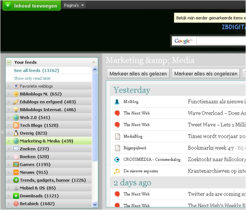Open article Functienaam als nieuwe

pyautogui.click(x=217, y=102)
